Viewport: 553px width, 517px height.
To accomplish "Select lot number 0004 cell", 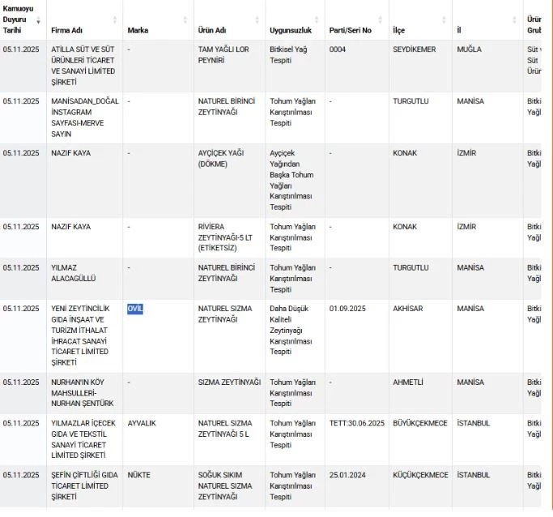I will pos(338,49).
